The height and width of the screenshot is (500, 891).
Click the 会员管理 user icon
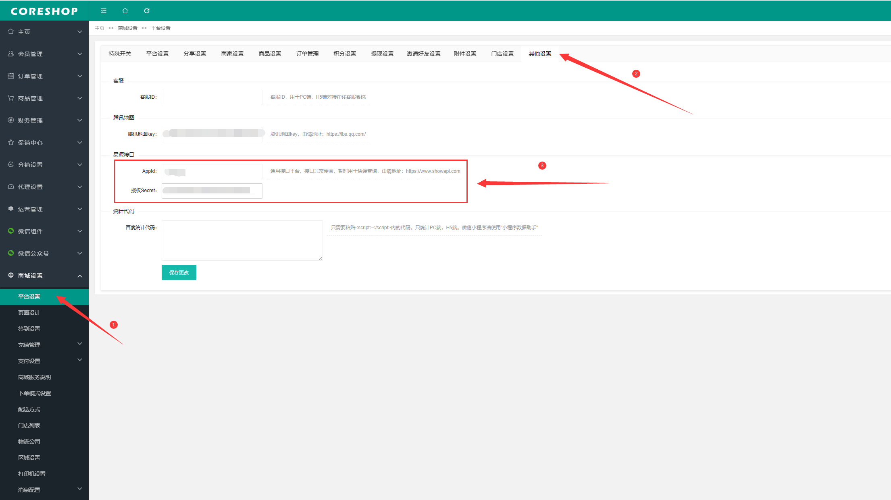(11, 54)
